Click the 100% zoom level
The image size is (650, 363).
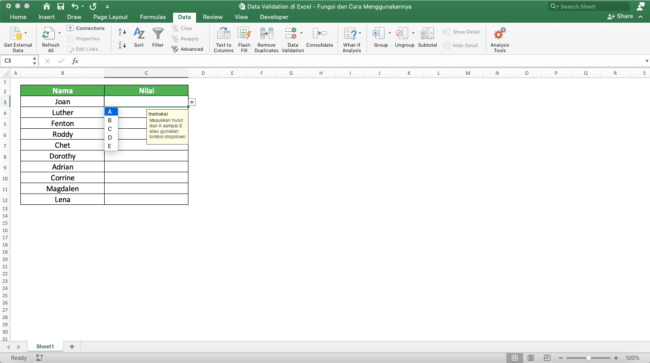click(632, 358)
